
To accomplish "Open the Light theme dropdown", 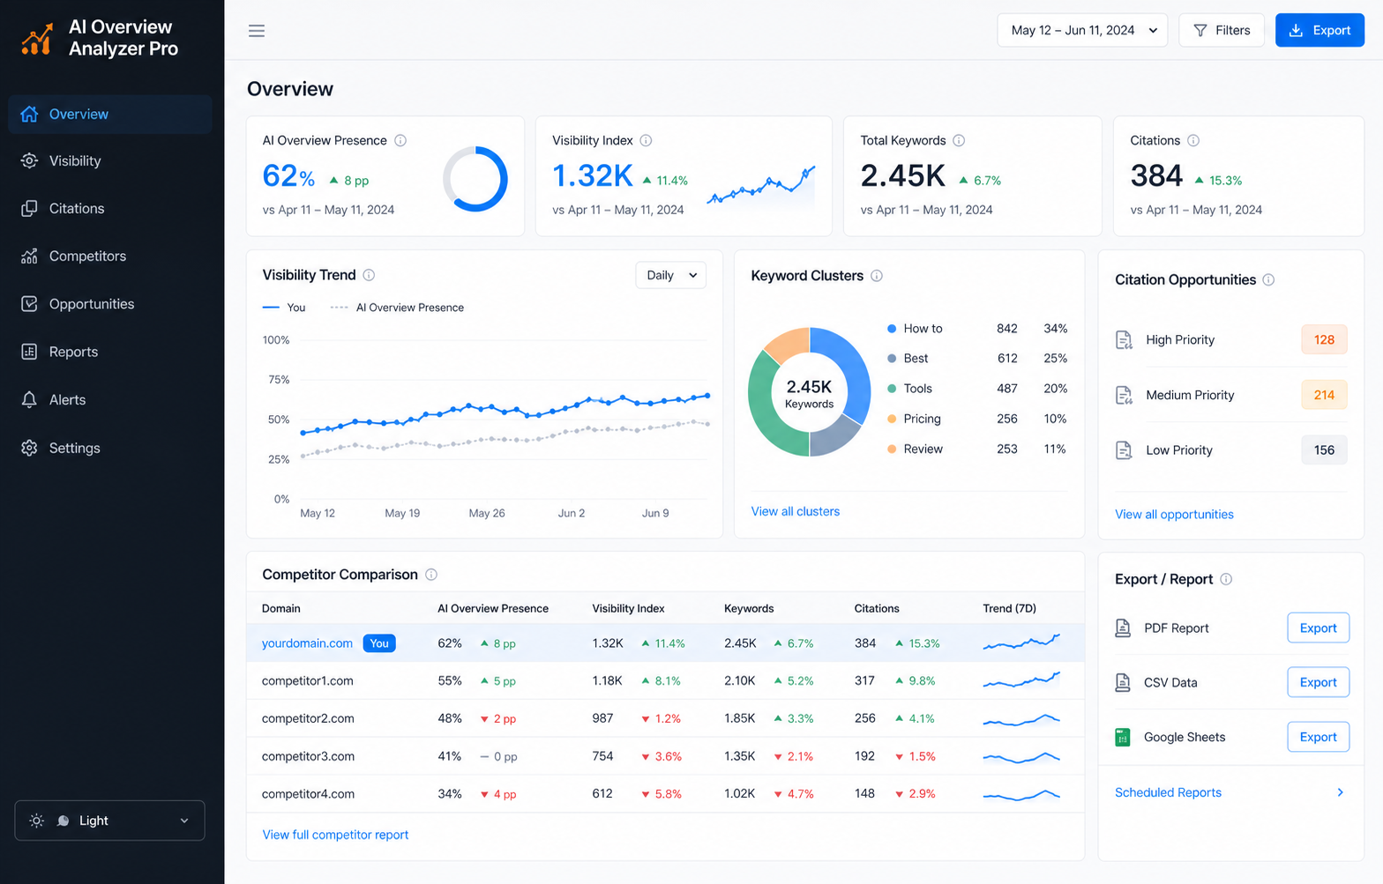I will (110, 821).
